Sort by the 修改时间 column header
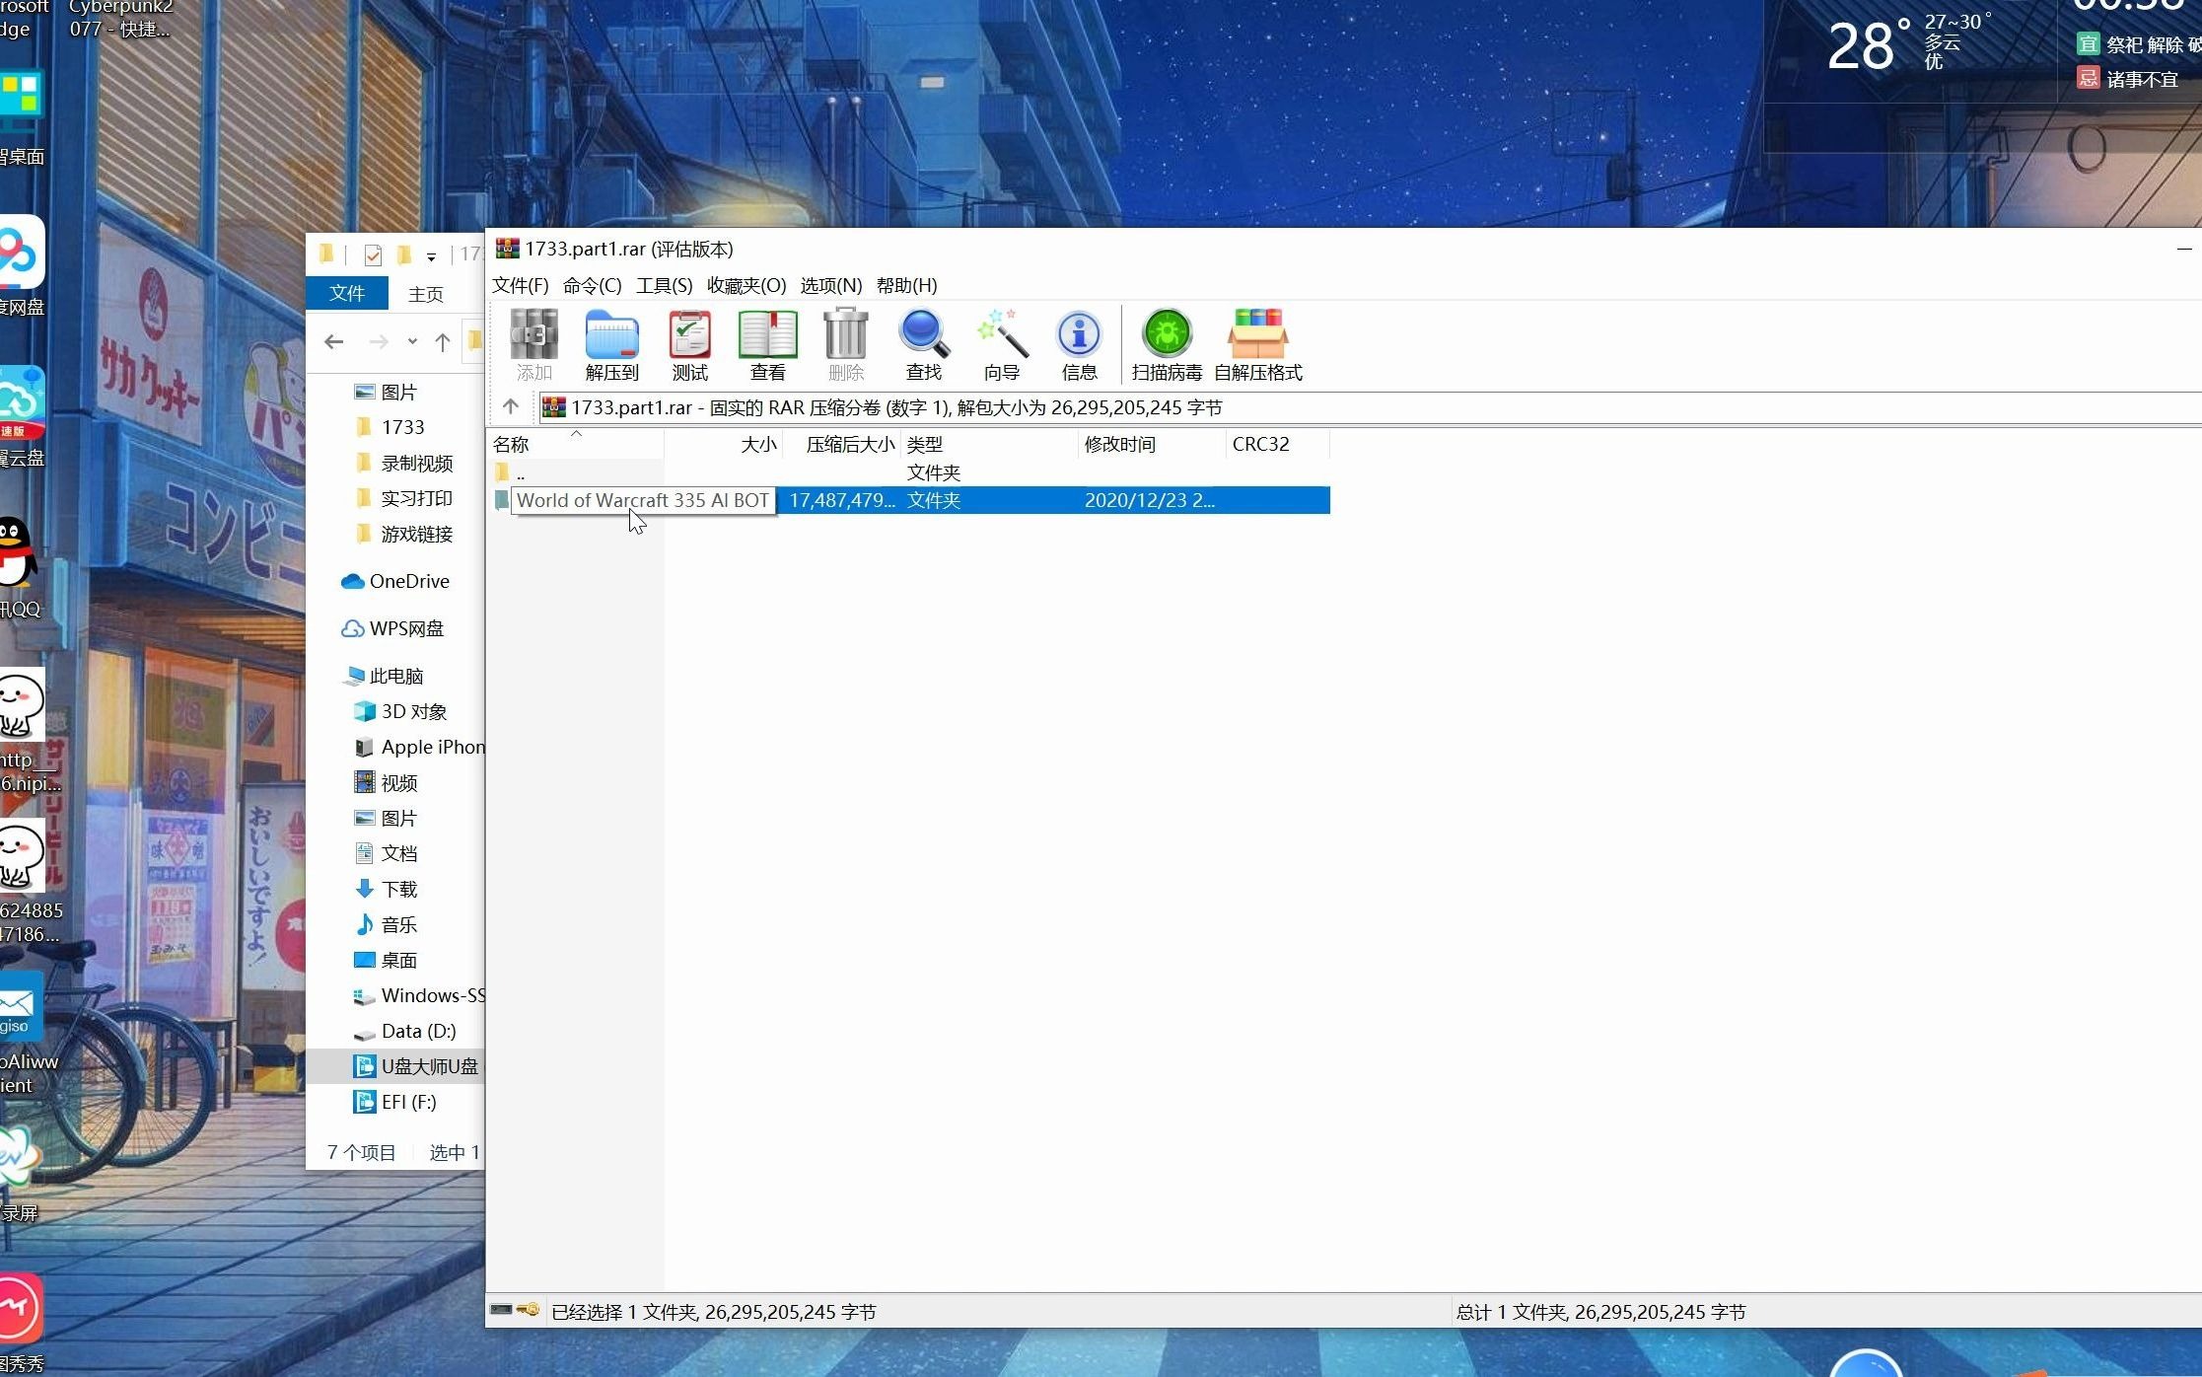Screen dimensions: 2202x1377 click(1152, 444)
